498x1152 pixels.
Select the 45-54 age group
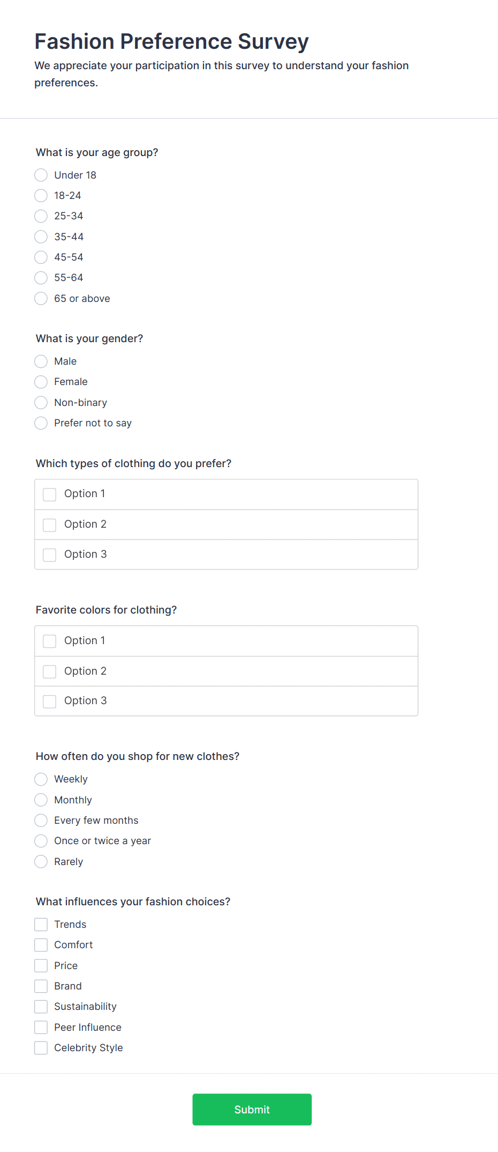coord(41,257)
